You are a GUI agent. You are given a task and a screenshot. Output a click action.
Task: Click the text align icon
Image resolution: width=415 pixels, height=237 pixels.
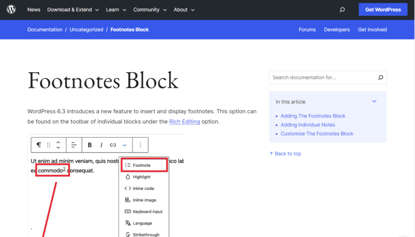[x=74, y=145]
